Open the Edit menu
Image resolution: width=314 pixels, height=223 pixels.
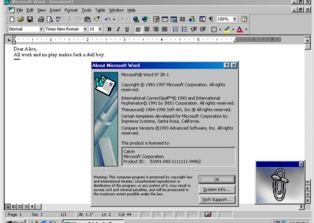(30, 10)
